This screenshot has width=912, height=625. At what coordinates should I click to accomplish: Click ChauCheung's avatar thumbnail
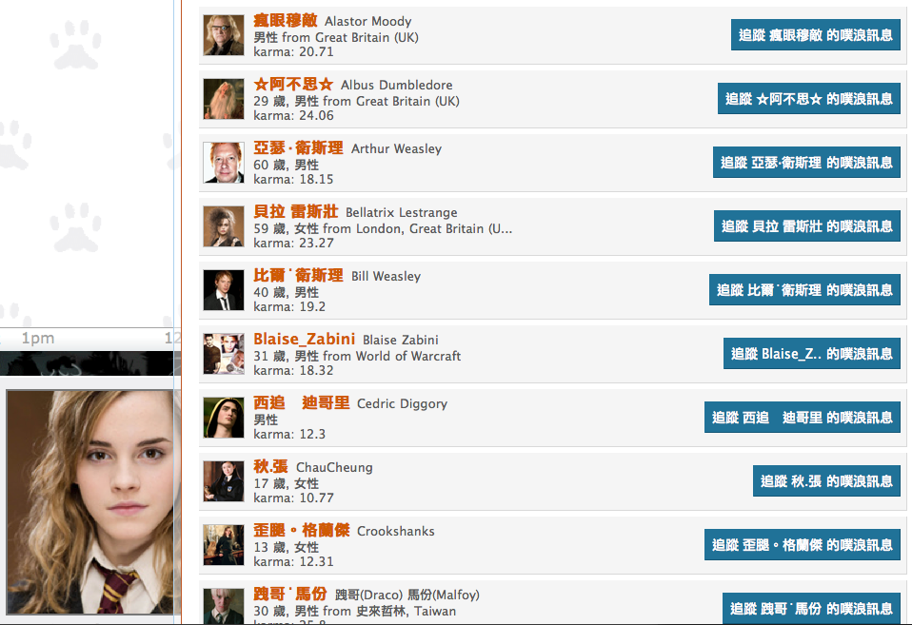pyautogui.click(x=224, y=481)
